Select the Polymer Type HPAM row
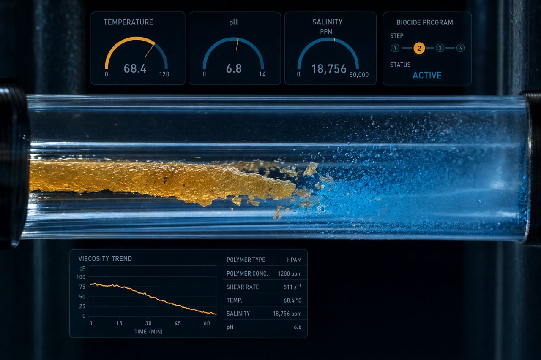 click(x=264, y=260)
